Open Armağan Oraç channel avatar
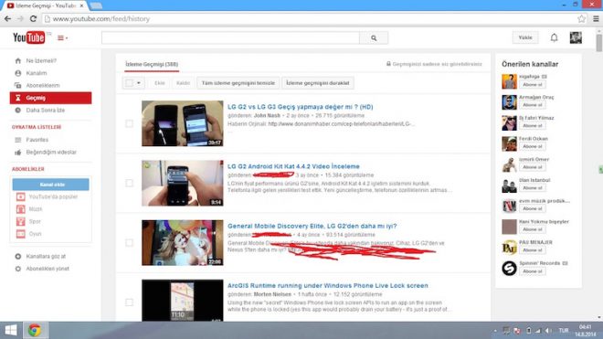 coord(509,102)
